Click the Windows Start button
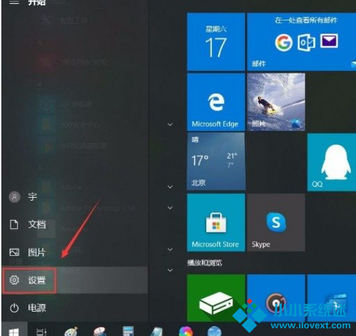Image resolution: width=356 pixels, height=336 pixels. [14, 330]
